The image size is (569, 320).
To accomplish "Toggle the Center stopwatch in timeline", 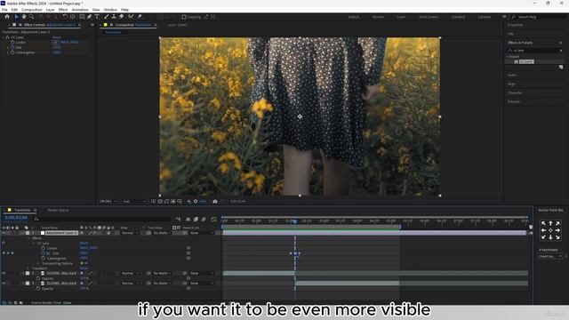I will pos(44,248).
